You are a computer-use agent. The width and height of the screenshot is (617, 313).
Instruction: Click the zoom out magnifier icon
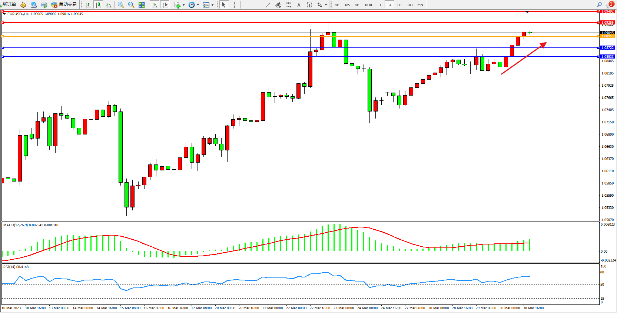coord(131,5)
